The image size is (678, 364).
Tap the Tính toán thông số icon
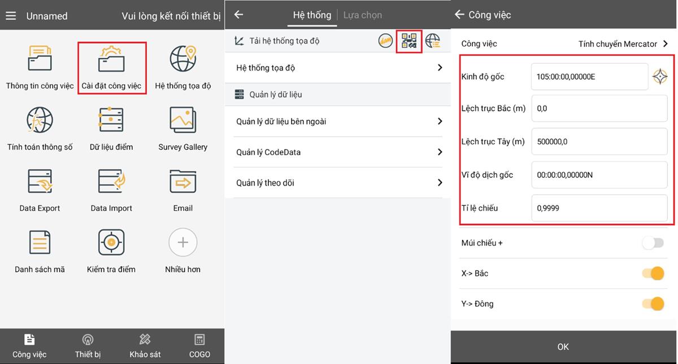(x=40, y=120)
